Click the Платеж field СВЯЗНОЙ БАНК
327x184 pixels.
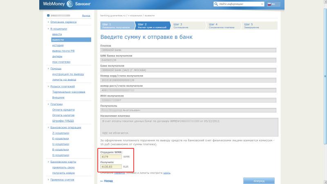click(x=188, y=50)
